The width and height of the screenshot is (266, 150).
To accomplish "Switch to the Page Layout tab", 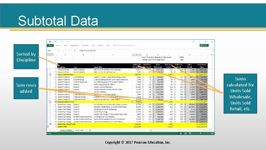I will 75,45.
